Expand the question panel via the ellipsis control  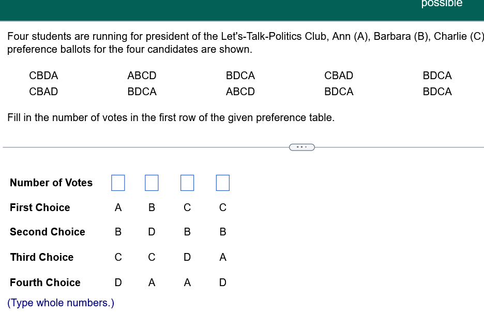[x=301, y=147]
